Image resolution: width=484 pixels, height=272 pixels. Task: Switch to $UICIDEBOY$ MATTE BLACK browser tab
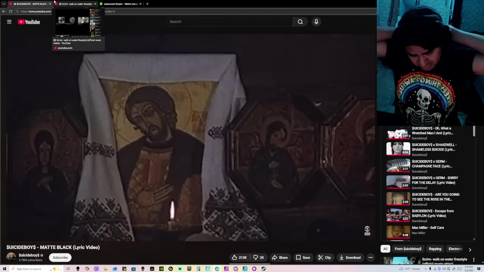30,4
